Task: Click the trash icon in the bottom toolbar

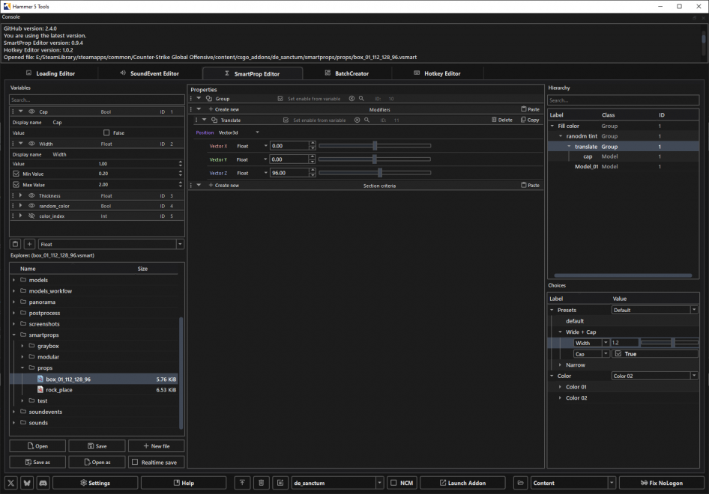Action: tap(261, 483)
